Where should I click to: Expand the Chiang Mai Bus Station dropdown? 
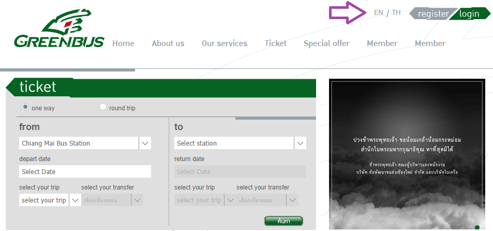click(145, 143)
